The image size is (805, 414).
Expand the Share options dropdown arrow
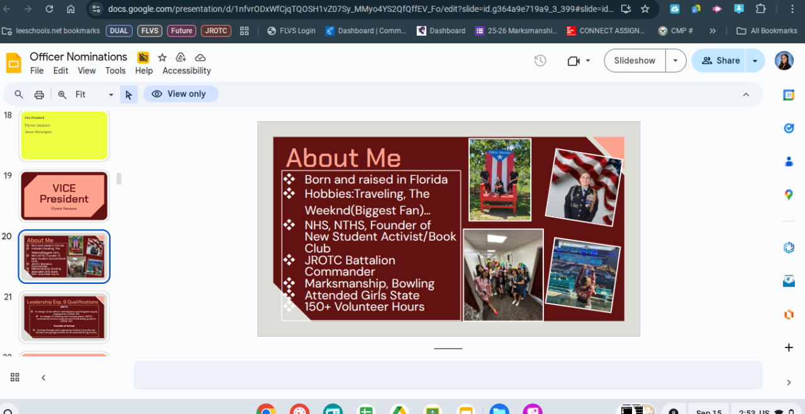point(755,61)
